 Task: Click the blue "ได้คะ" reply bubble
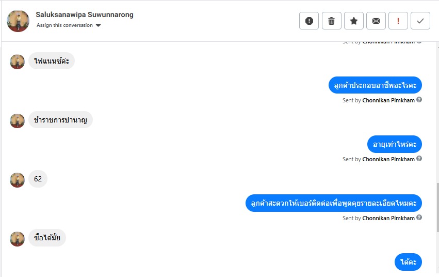(x=408, y=262)
